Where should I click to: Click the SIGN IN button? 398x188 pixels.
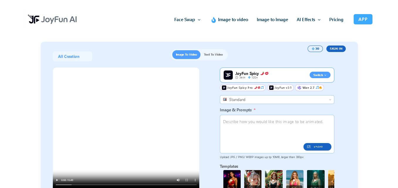[336, 49]
